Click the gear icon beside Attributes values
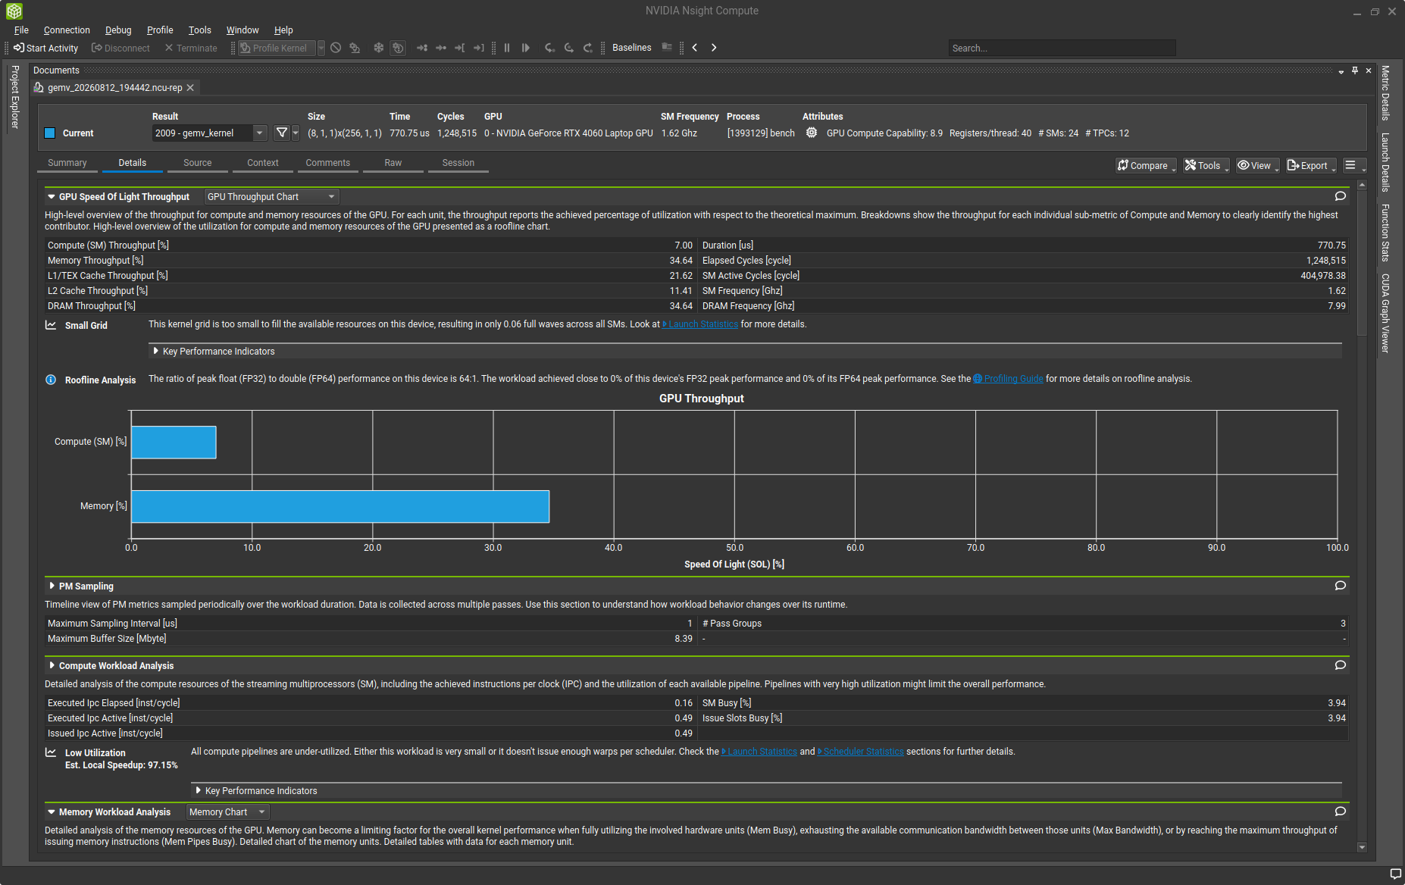This screenshot has height=885, width=1405. [x=812, y=133]
